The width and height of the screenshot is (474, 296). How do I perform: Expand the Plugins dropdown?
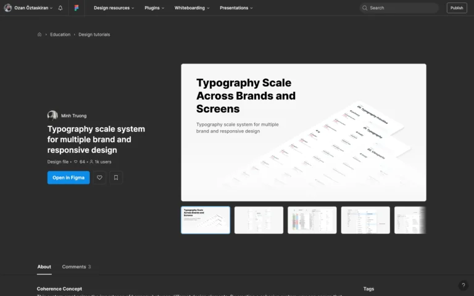[x=154, y=8]
